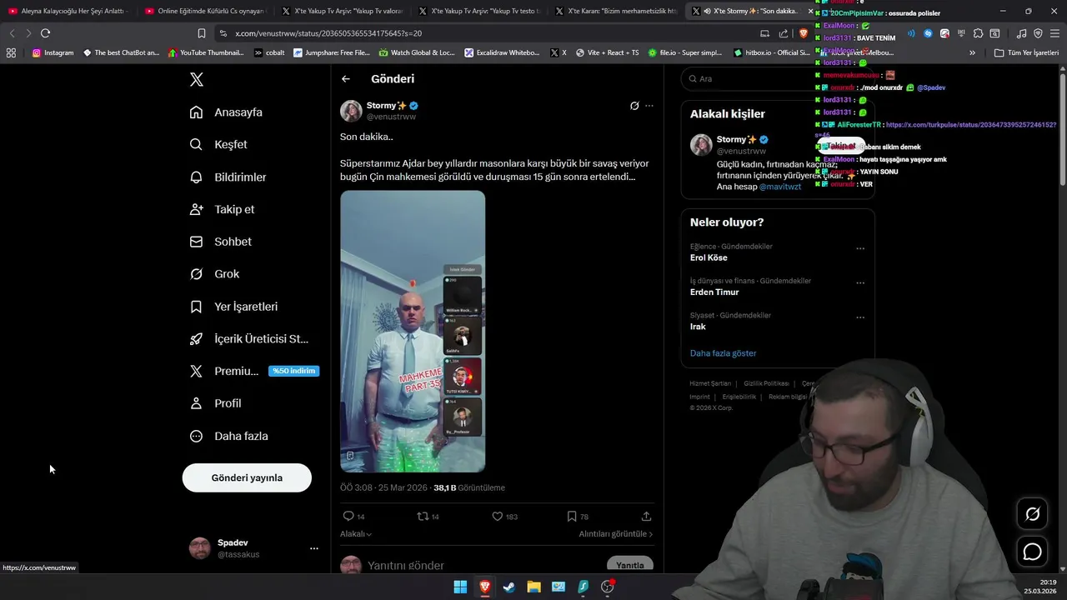Open Windows Start menu on taskbar

[460, 587]
